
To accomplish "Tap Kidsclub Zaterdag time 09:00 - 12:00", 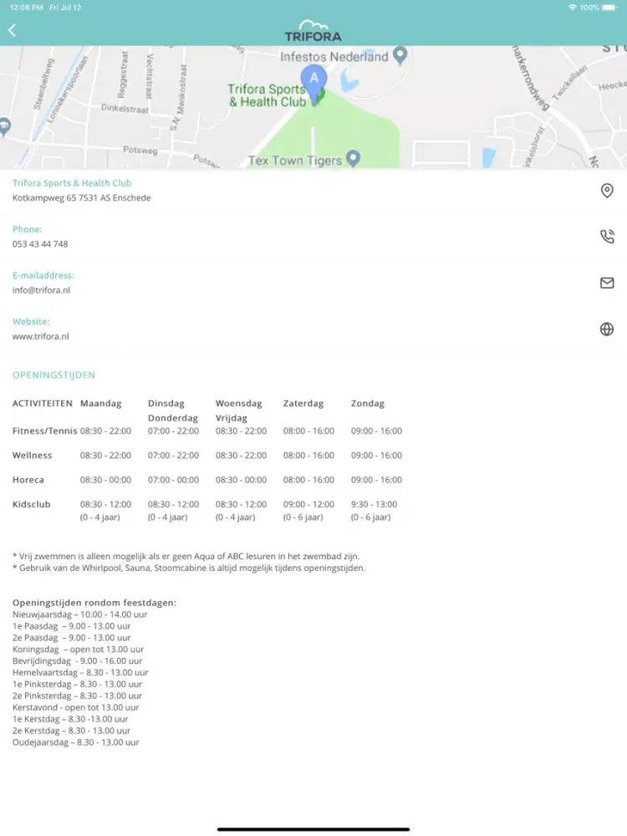I will pyautogui.click(x=308, y=504).
